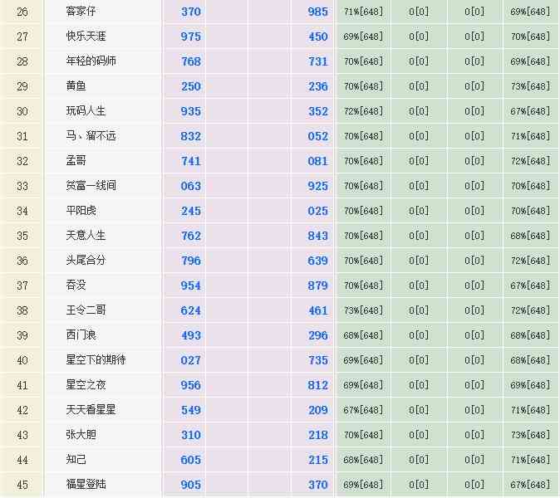Select the 张大胆 name in row 43
The image size is (560, 498).
click(81, 435)
